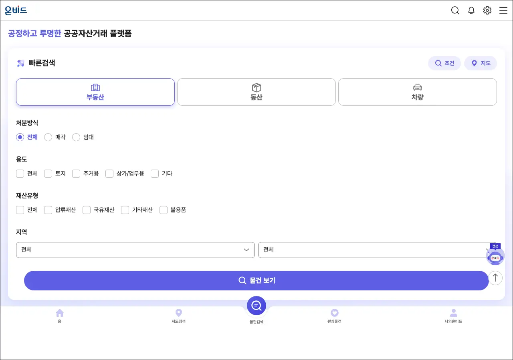Screen dimensions: 513x360
Task: Open the hamburger menu icon
Action: click(x=503, y=10)
